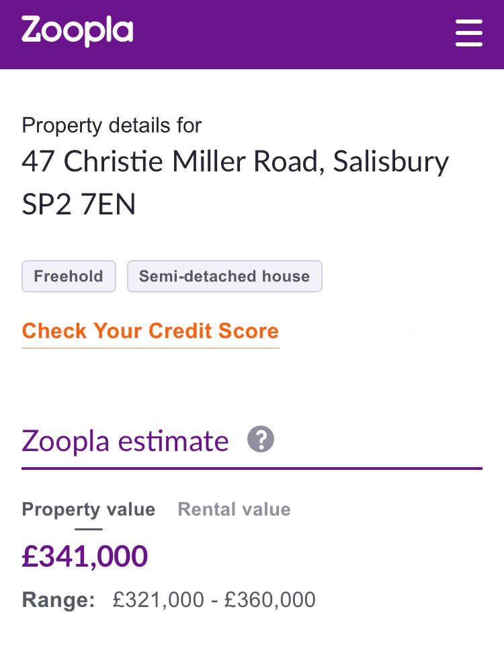Switch to the Property value tab
Screen dimensions: 504x648
[89, 509]
